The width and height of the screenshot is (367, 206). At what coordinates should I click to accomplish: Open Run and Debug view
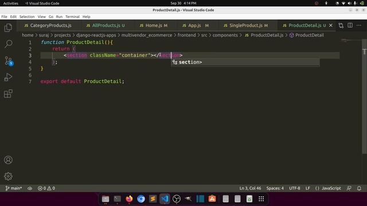click(8, 77)
